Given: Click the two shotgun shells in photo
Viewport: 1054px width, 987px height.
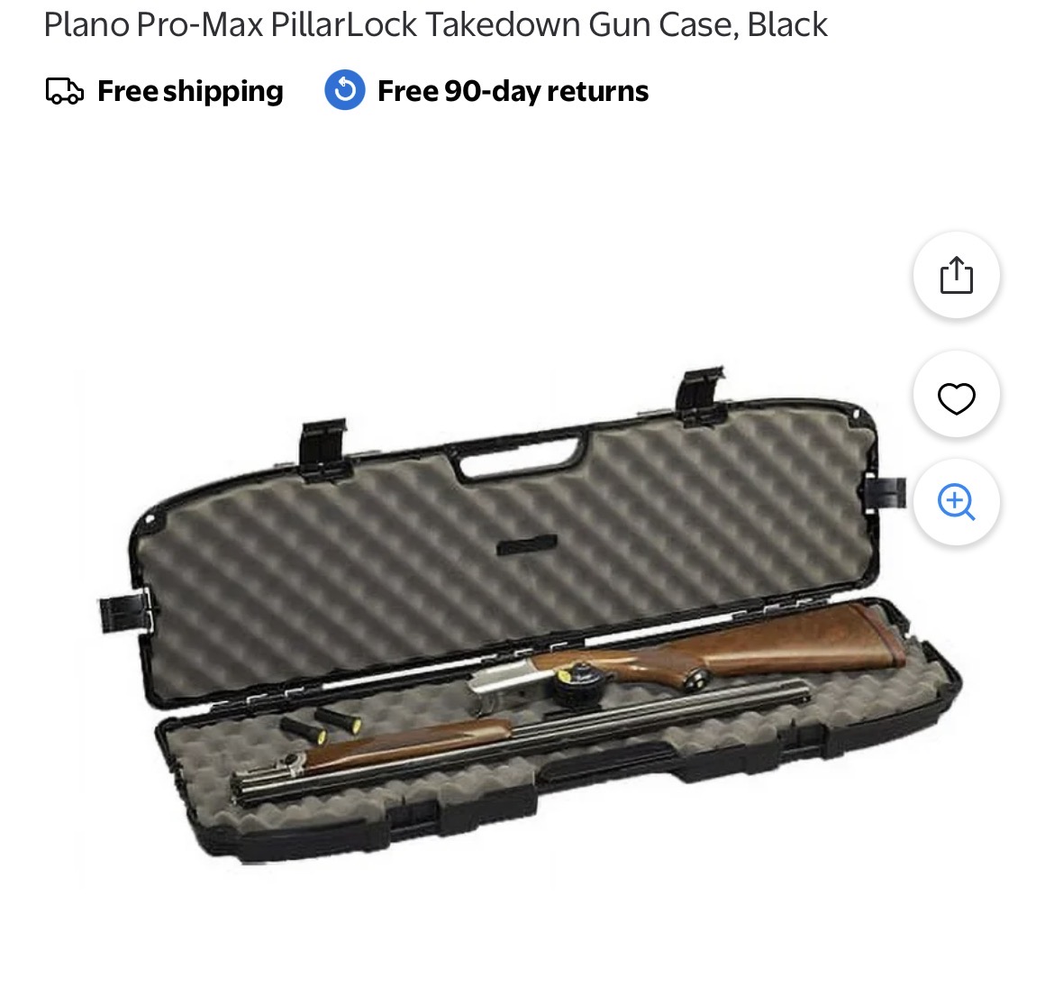Looking at the screenshot, I should pyautogui.click(x=321, y=726).
